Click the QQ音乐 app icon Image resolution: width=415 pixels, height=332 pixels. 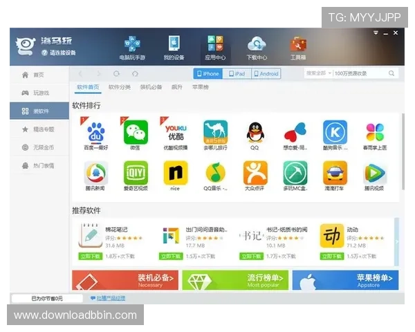[215, 173]
